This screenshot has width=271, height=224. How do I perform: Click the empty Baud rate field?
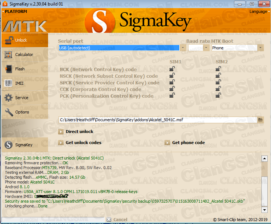click(196, 48)
